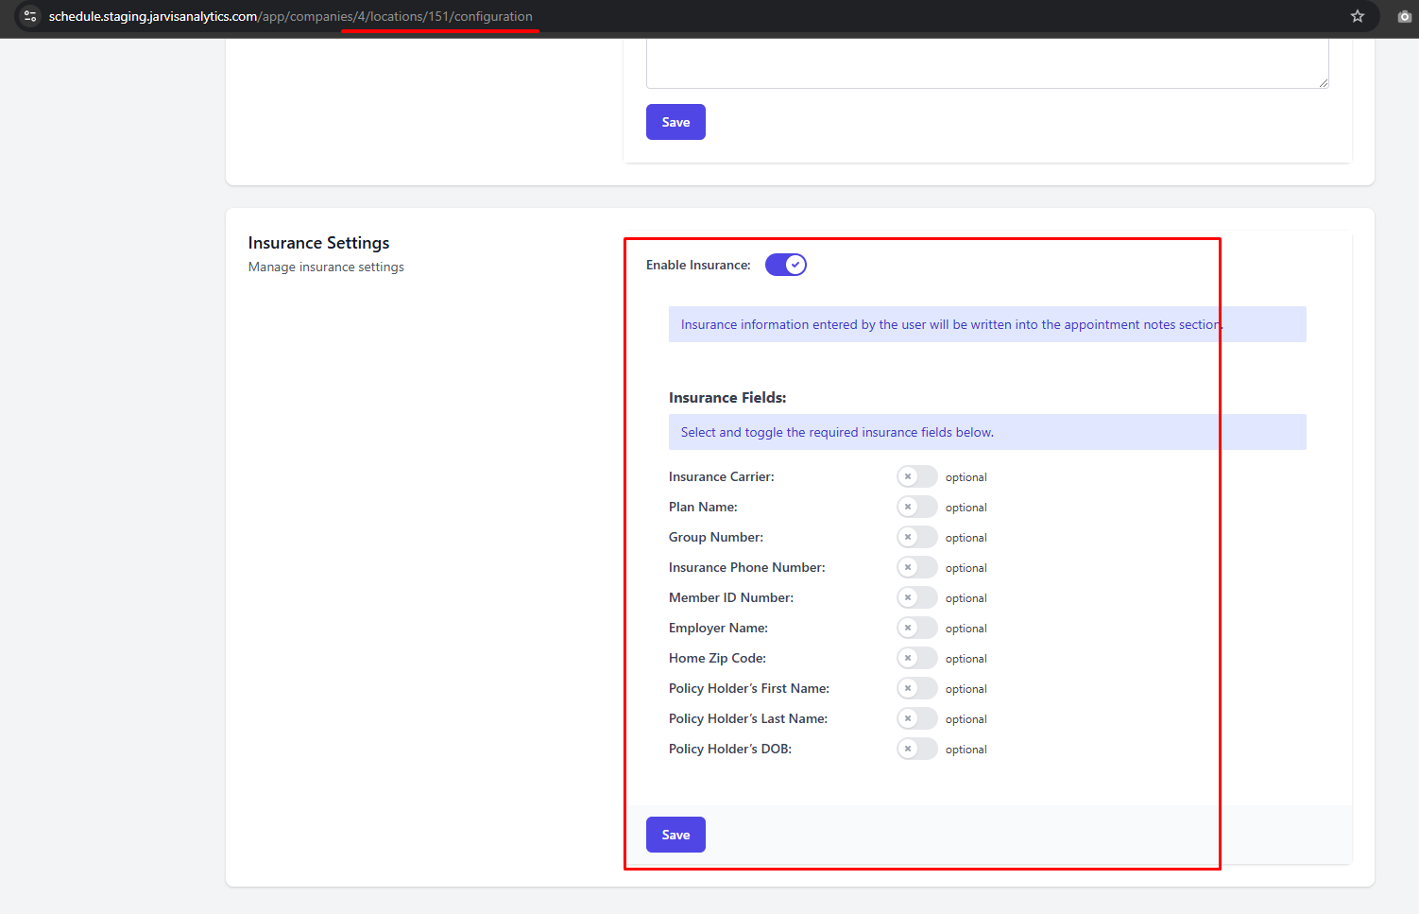Click the Policy Holder's DOB label
This screenshot has width=1419, height=914.
[x=730, y=750]
